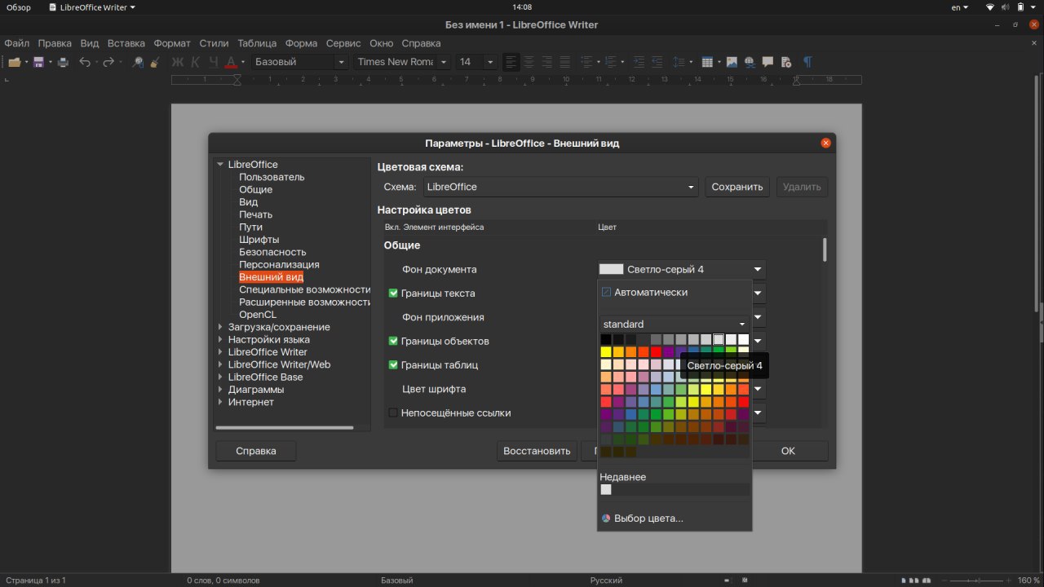Toggle Underline (Ч) formatting
The height and width of the screenshot is (587, 1044).
[214, 62]
